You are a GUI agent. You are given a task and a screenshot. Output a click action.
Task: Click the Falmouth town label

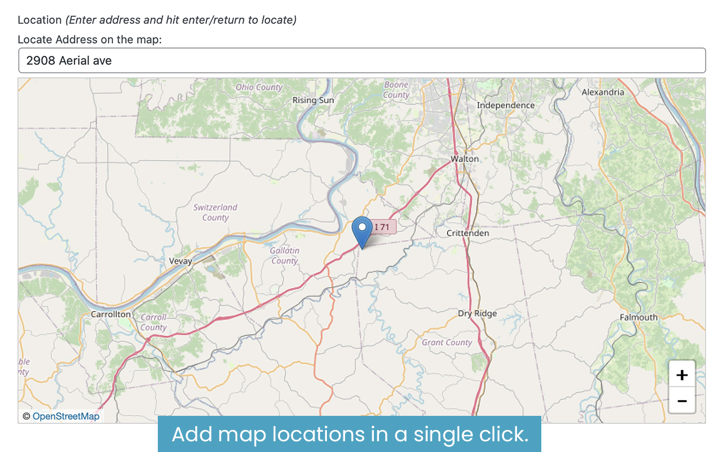[639, 318]
